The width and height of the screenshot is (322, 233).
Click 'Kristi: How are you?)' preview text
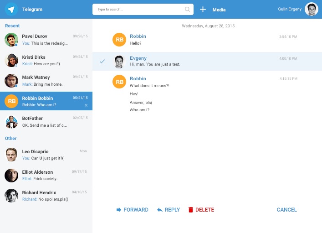click(x=41, y=64)
